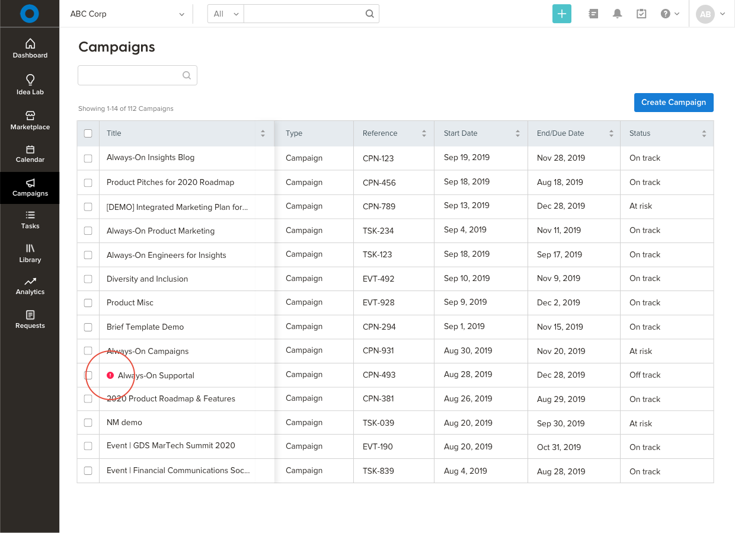
Task: Click the help question mark icon
Action: click(x=666, y=14)
